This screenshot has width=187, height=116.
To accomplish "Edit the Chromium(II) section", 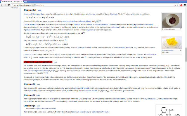I will 39,84.
